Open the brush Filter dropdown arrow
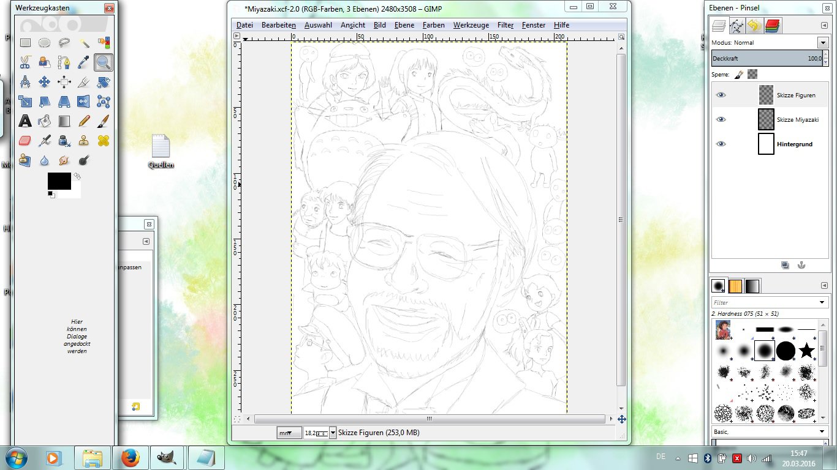 (x=822, y=302)
